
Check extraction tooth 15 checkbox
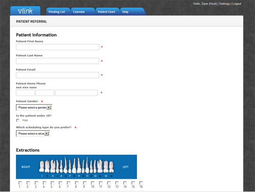tap(133, 183)
